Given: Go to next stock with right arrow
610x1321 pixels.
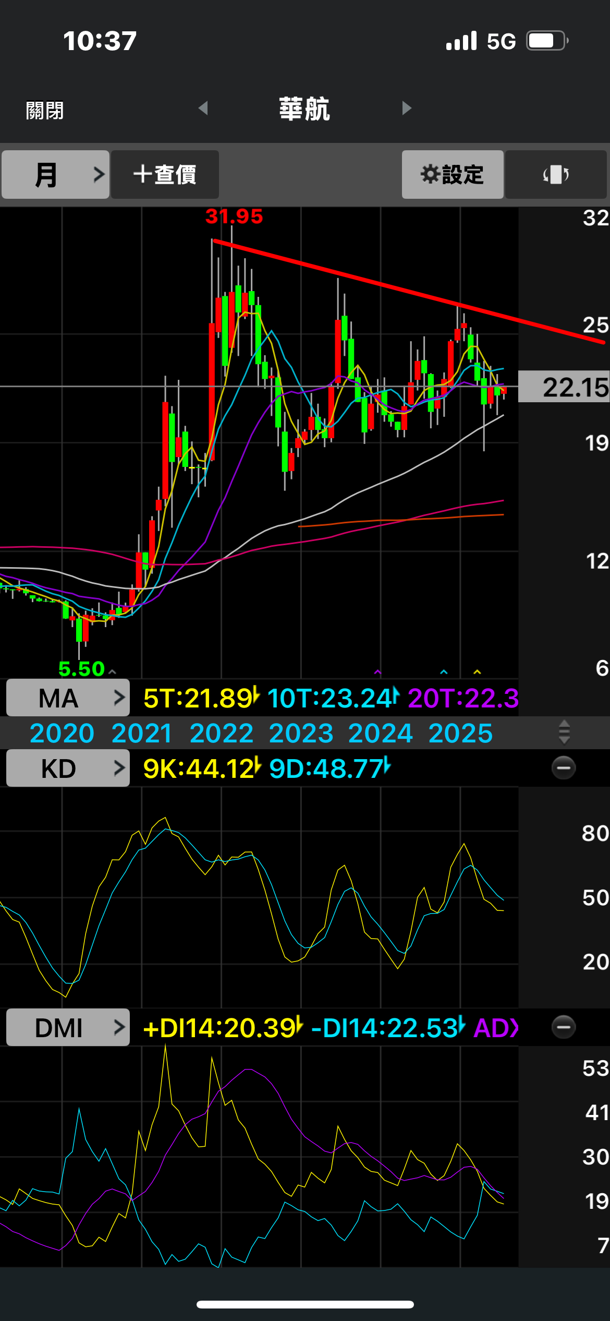Looking at the screenshot, I should 407,108.
